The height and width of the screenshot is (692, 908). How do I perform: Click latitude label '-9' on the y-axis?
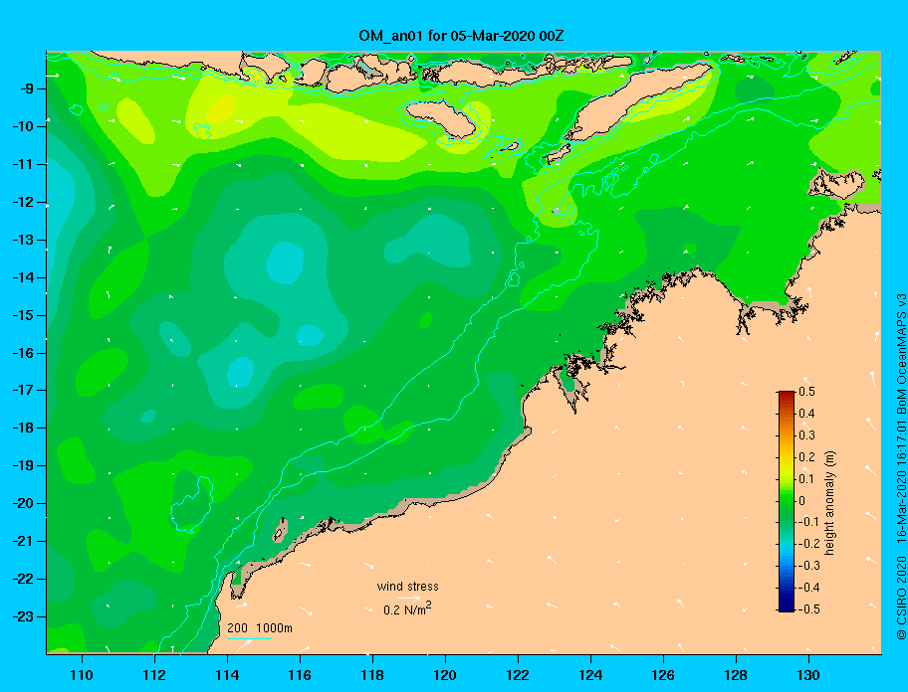[x=26, y=89]
